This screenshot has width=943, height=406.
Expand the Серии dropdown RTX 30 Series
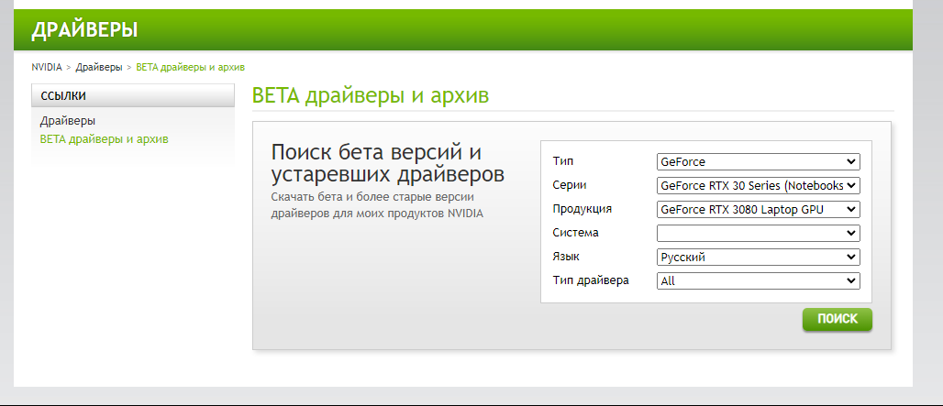pyautogui.click(x=759, y=185)
